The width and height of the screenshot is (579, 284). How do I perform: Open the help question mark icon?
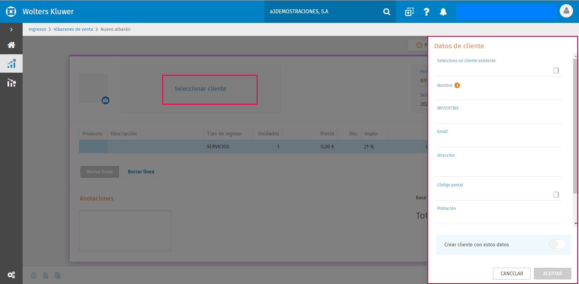[426, 12]
